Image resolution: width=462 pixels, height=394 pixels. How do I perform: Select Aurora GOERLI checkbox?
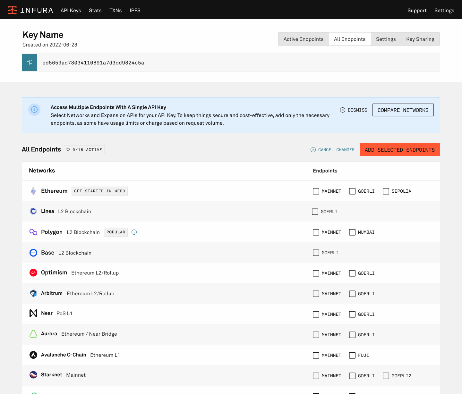[352, 335]
